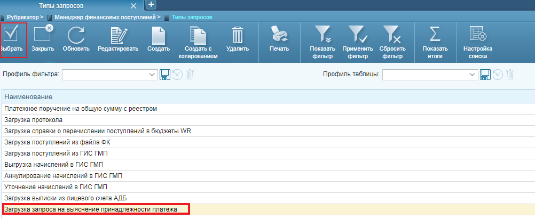Save the filter profile with the floppy icon
The height and width of the screenshot is (219, 535).
165,75
